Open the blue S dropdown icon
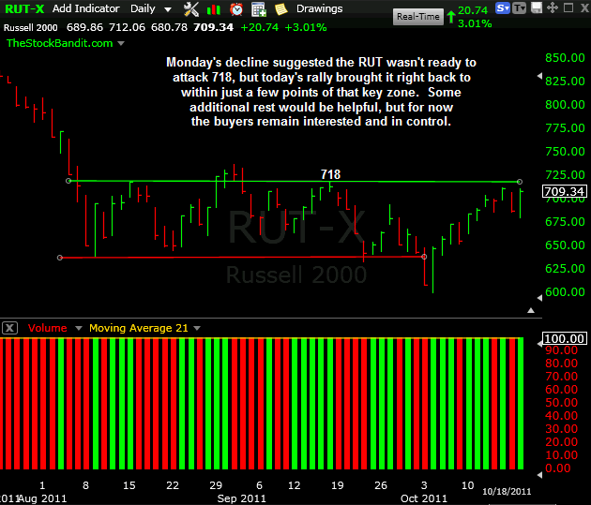This screenshot has width=591, height=505. [503, 7]
